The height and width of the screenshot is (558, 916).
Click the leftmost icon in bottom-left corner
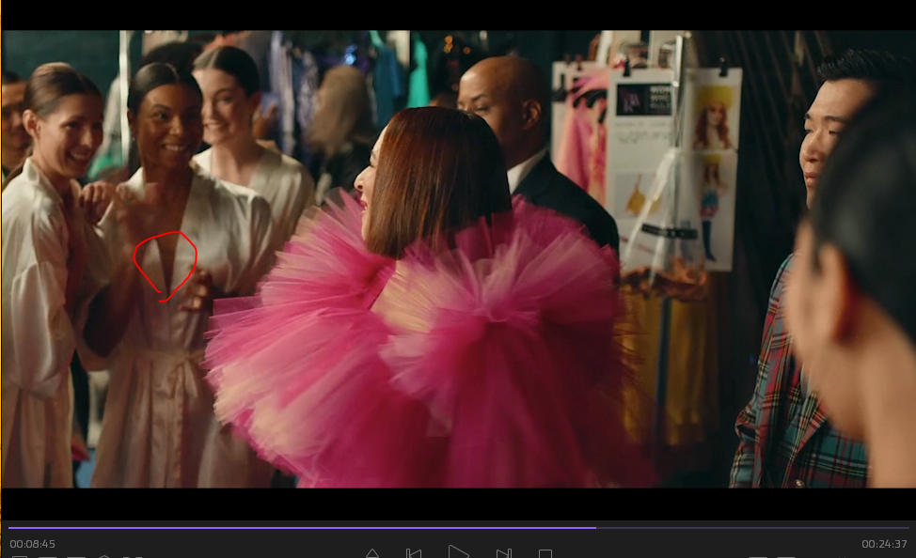(x=19, y=556)
